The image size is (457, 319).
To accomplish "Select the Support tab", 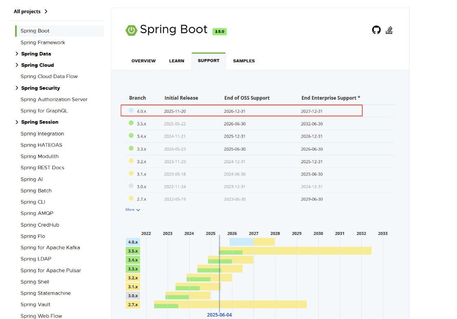I will point(208,61).
